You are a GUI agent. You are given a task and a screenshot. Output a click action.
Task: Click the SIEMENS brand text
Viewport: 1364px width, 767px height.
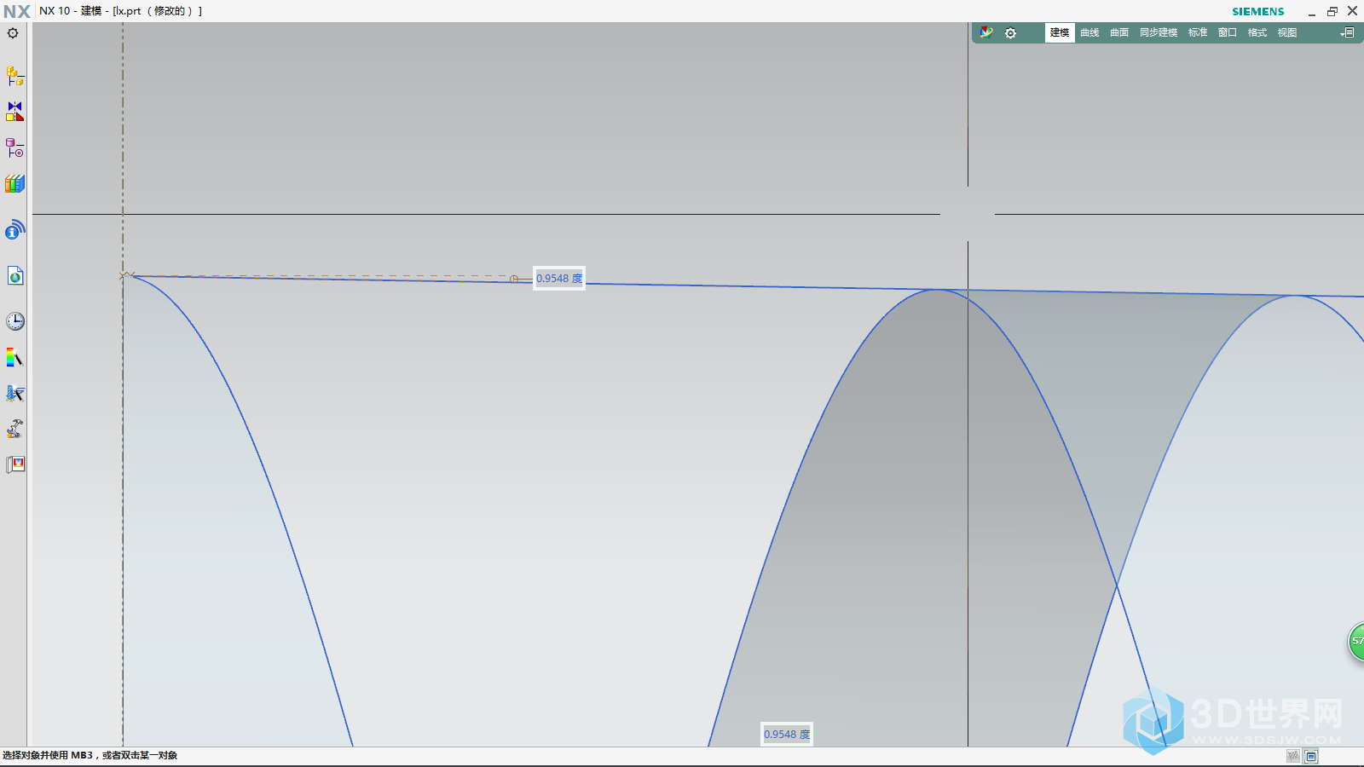click(1258, 11)
